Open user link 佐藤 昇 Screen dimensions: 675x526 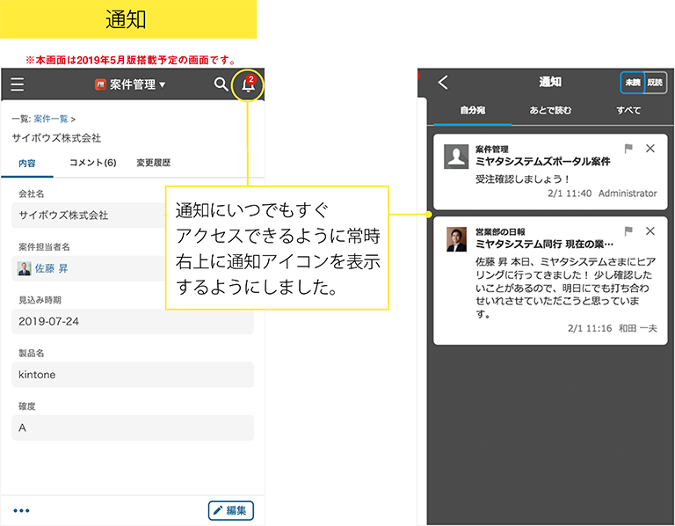coord(51,268)
